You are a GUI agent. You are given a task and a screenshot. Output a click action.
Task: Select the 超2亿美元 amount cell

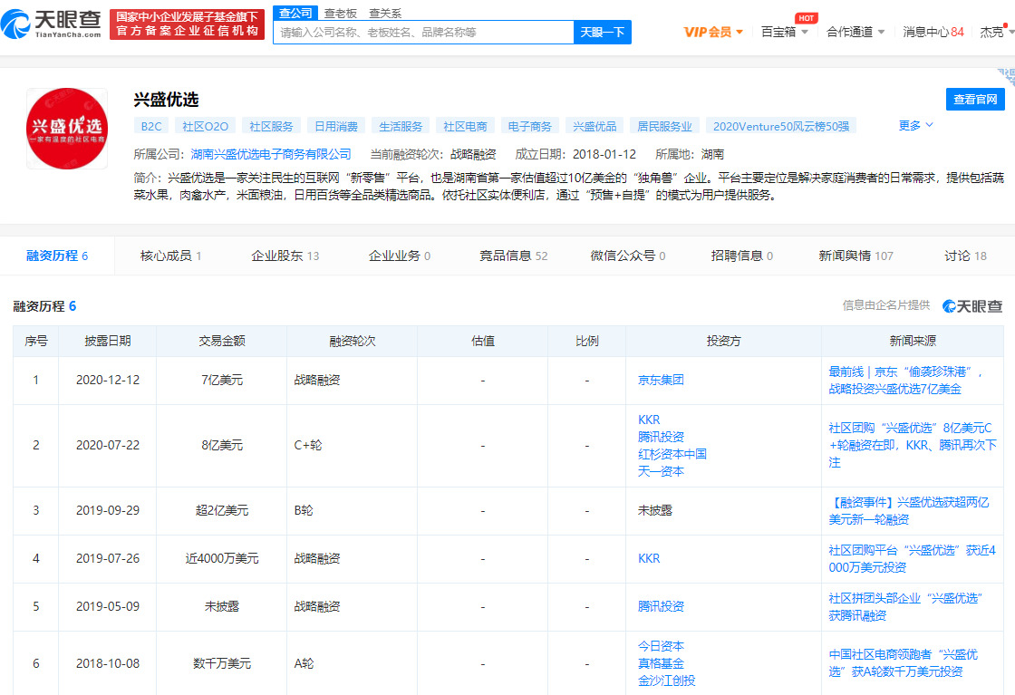click(x=221, y=510)
